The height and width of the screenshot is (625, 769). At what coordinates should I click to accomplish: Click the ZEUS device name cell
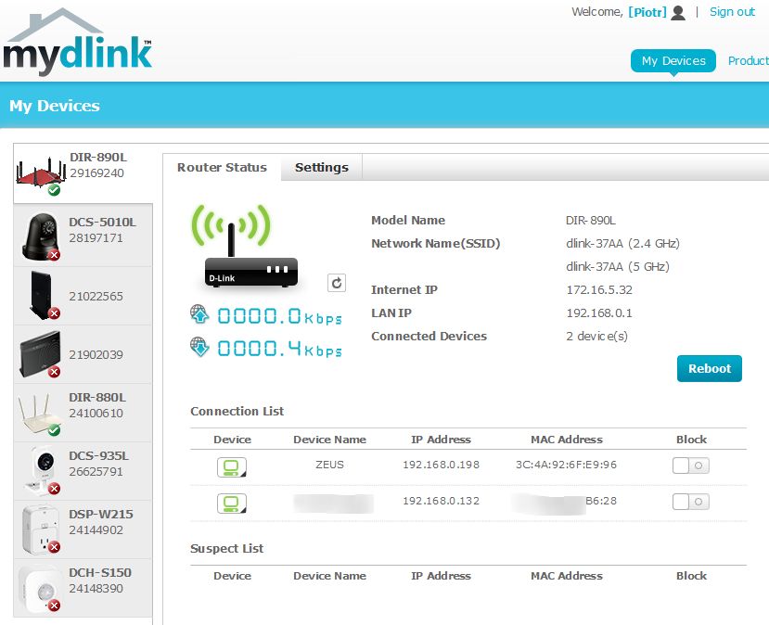click(x=329, y=465)
